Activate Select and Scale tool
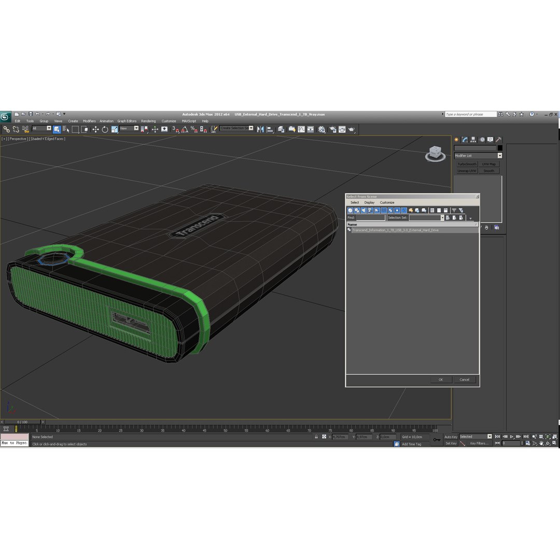The height and width of the screenshot is (560, 560). [x=114, y=129]
